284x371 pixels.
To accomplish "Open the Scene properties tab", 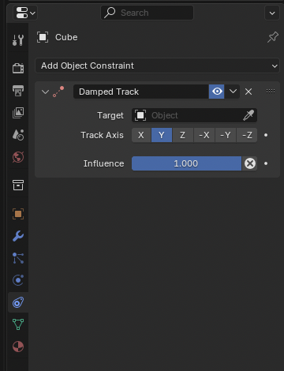I will [x=18, y=135].
